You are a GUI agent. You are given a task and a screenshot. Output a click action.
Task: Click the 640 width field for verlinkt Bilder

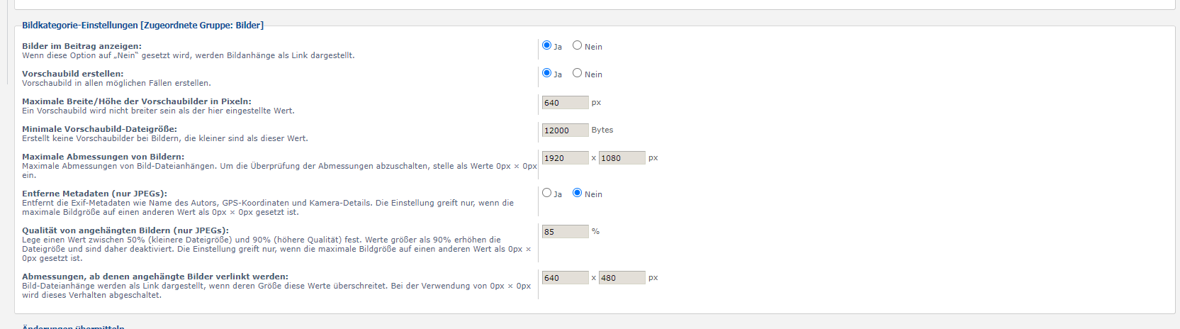coord(565,278)
